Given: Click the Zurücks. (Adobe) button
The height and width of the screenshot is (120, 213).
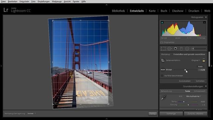Looking at the screenshot, I should (195, 113).
